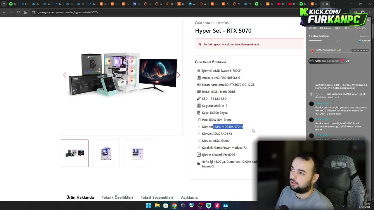Click the Klavye: ASUS RA04 K1 line
The image size is (374, 210).
[217, 134]
